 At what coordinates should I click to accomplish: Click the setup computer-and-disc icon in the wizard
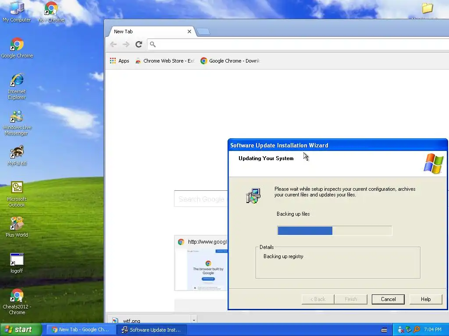253,196
